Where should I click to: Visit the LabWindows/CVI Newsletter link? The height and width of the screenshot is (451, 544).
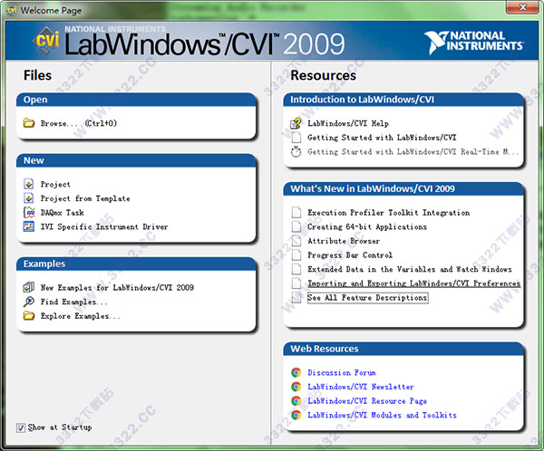[361, 387]
